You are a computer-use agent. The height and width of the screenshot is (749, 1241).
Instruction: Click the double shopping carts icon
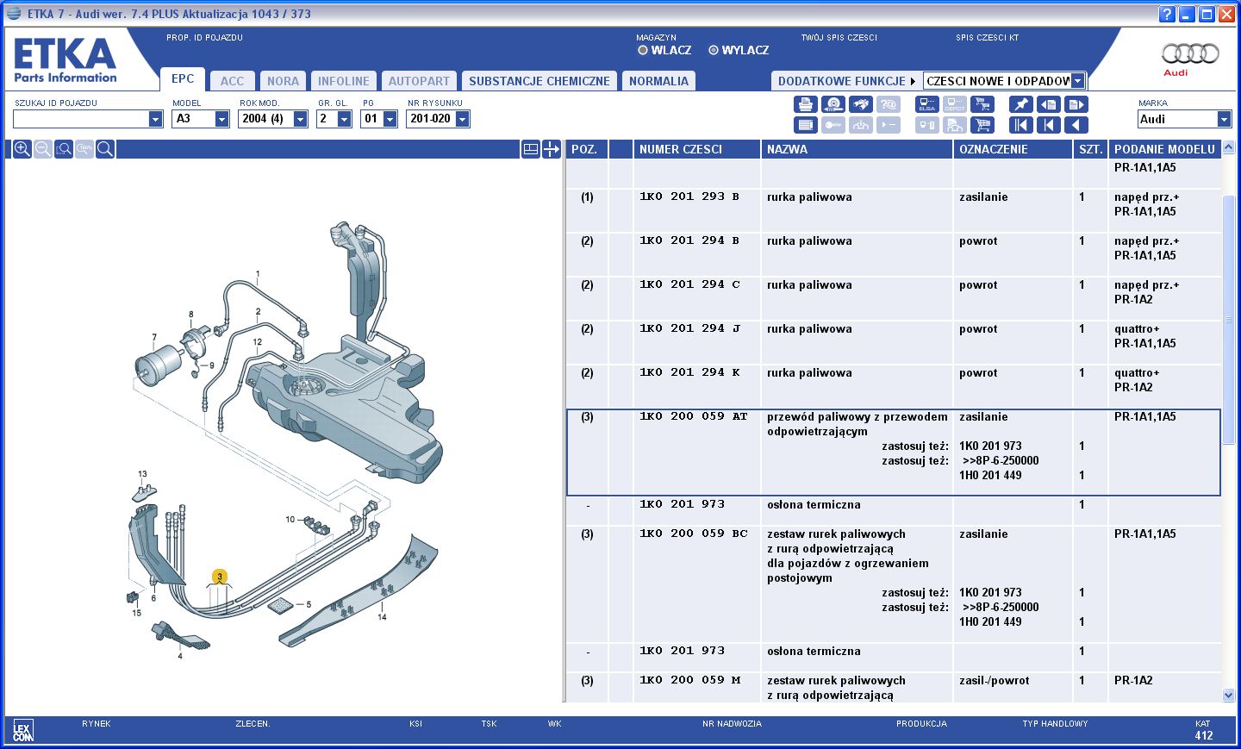click(982, 104)
